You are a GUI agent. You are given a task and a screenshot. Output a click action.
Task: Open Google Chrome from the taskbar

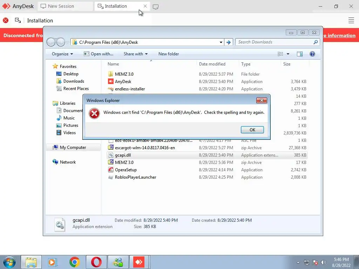(74, 262)
